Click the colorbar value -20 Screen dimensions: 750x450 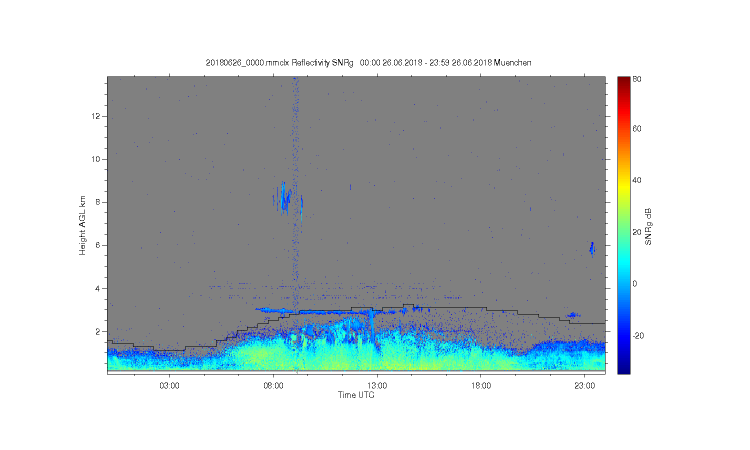click(x=638, y=335)
